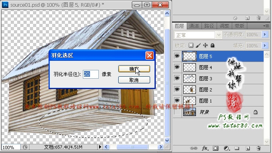Click the Layers panel scroll down arrow
272x153 pixels.
tap(266, 141)
